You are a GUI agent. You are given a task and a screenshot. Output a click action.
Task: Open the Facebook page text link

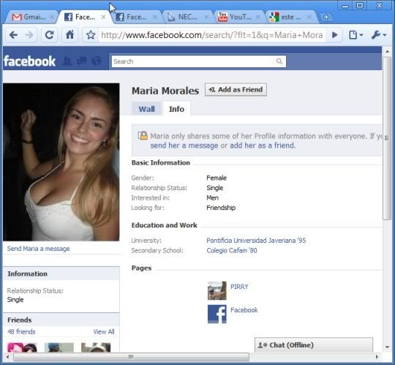(244, 310)
